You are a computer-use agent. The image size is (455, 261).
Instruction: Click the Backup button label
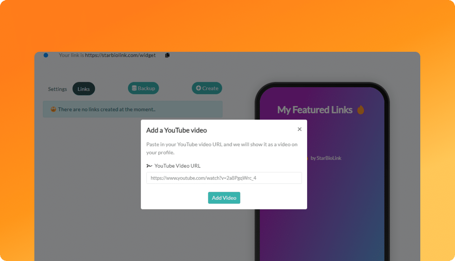pos(146,89)
